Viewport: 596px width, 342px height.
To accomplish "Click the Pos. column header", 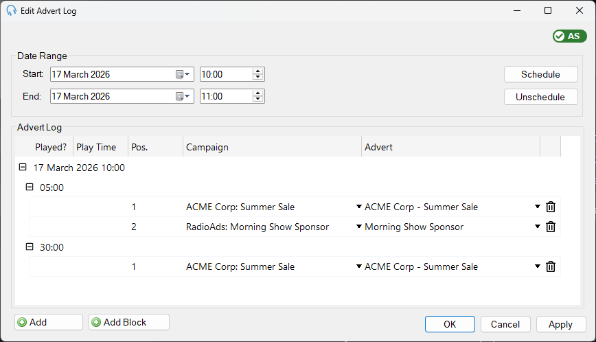I will (x=155, y=147).
